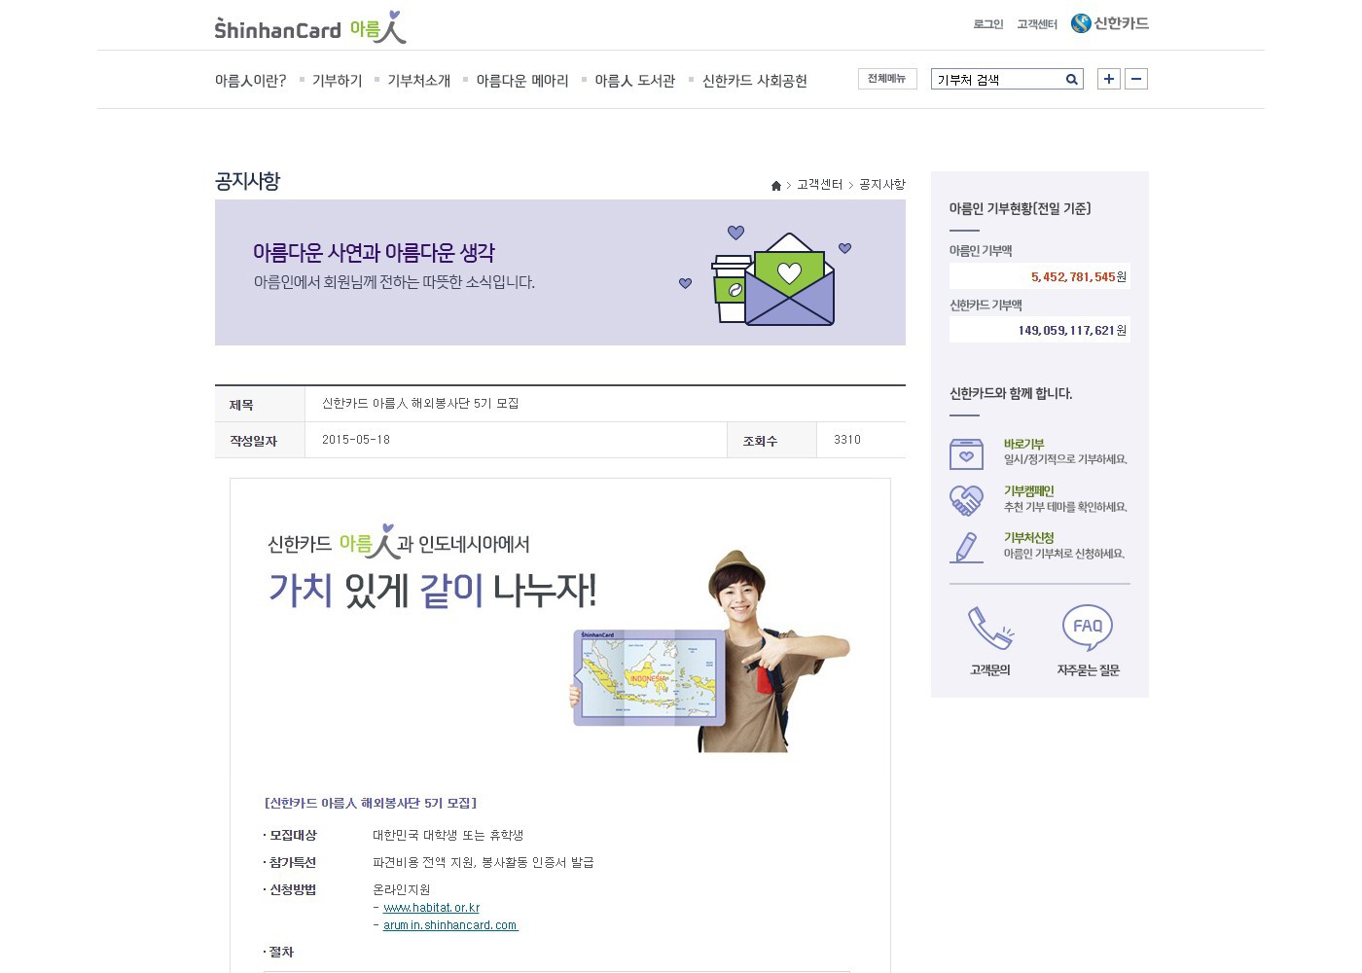Screen dimensions: 1362x973
Task: Click the 기부처신청 pencil icon
Action: [x=966, y=547]
